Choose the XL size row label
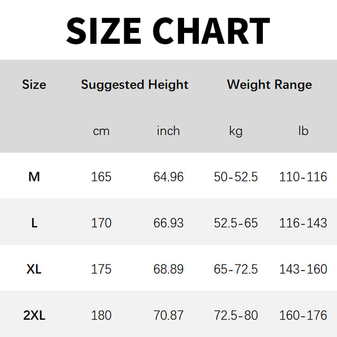 tap(34, 269)
